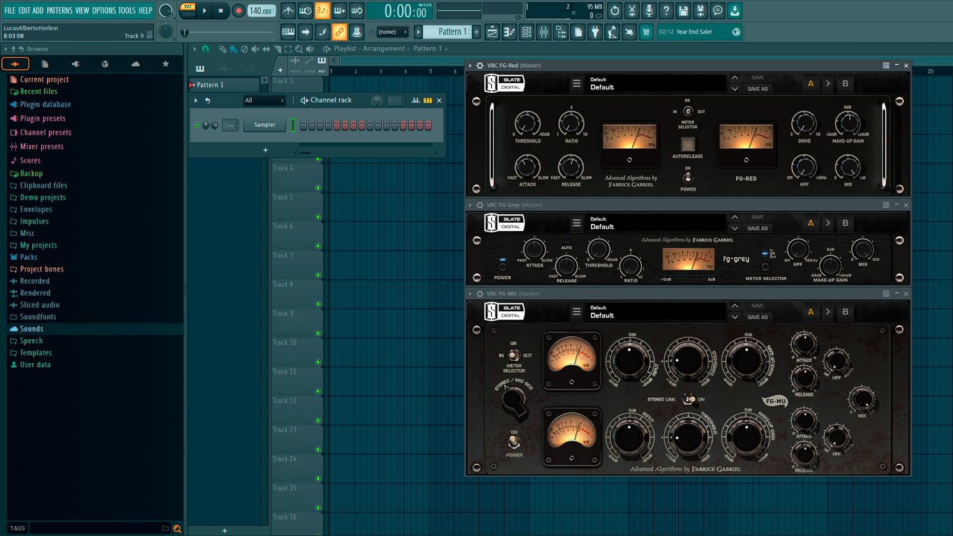The height and width of the screenshot is (536, 953).
Task: Open the TOOLS menu
Action: pos(127,10)
